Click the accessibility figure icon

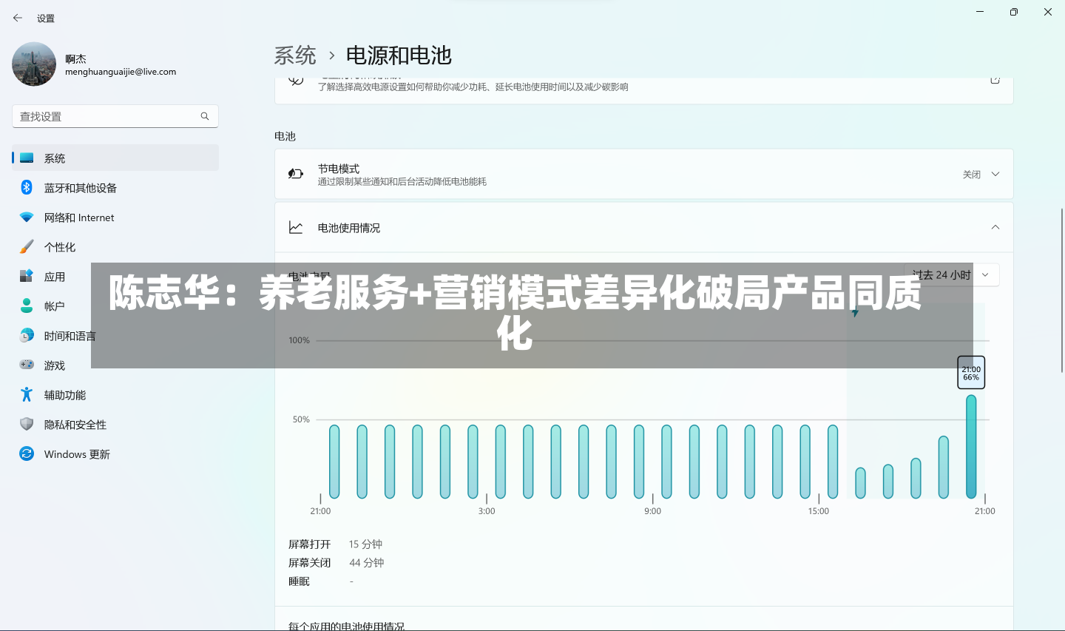coord(27,394)
